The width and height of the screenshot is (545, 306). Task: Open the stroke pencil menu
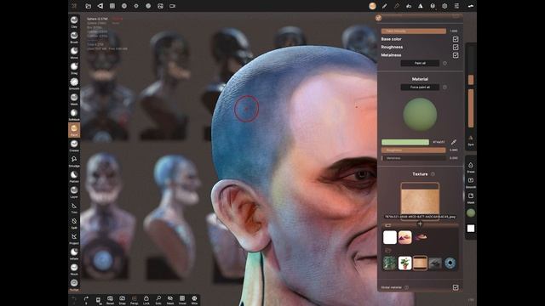click(x=384, y=6)
